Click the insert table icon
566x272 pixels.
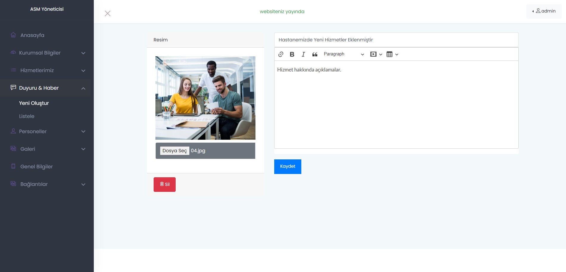click(389, 54)
